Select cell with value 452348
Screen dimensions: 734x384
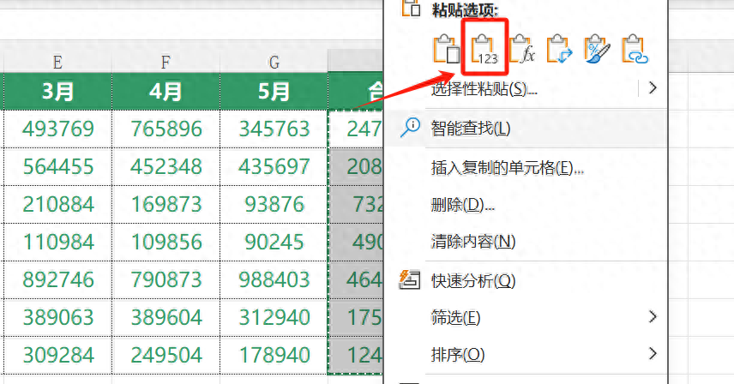click(x=165, y=167)
